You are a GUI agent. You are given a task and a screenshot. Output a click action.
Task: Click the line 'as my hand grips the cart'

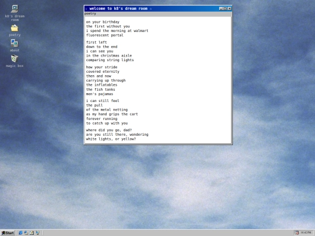pyautogui.click(x=112, y=114)
